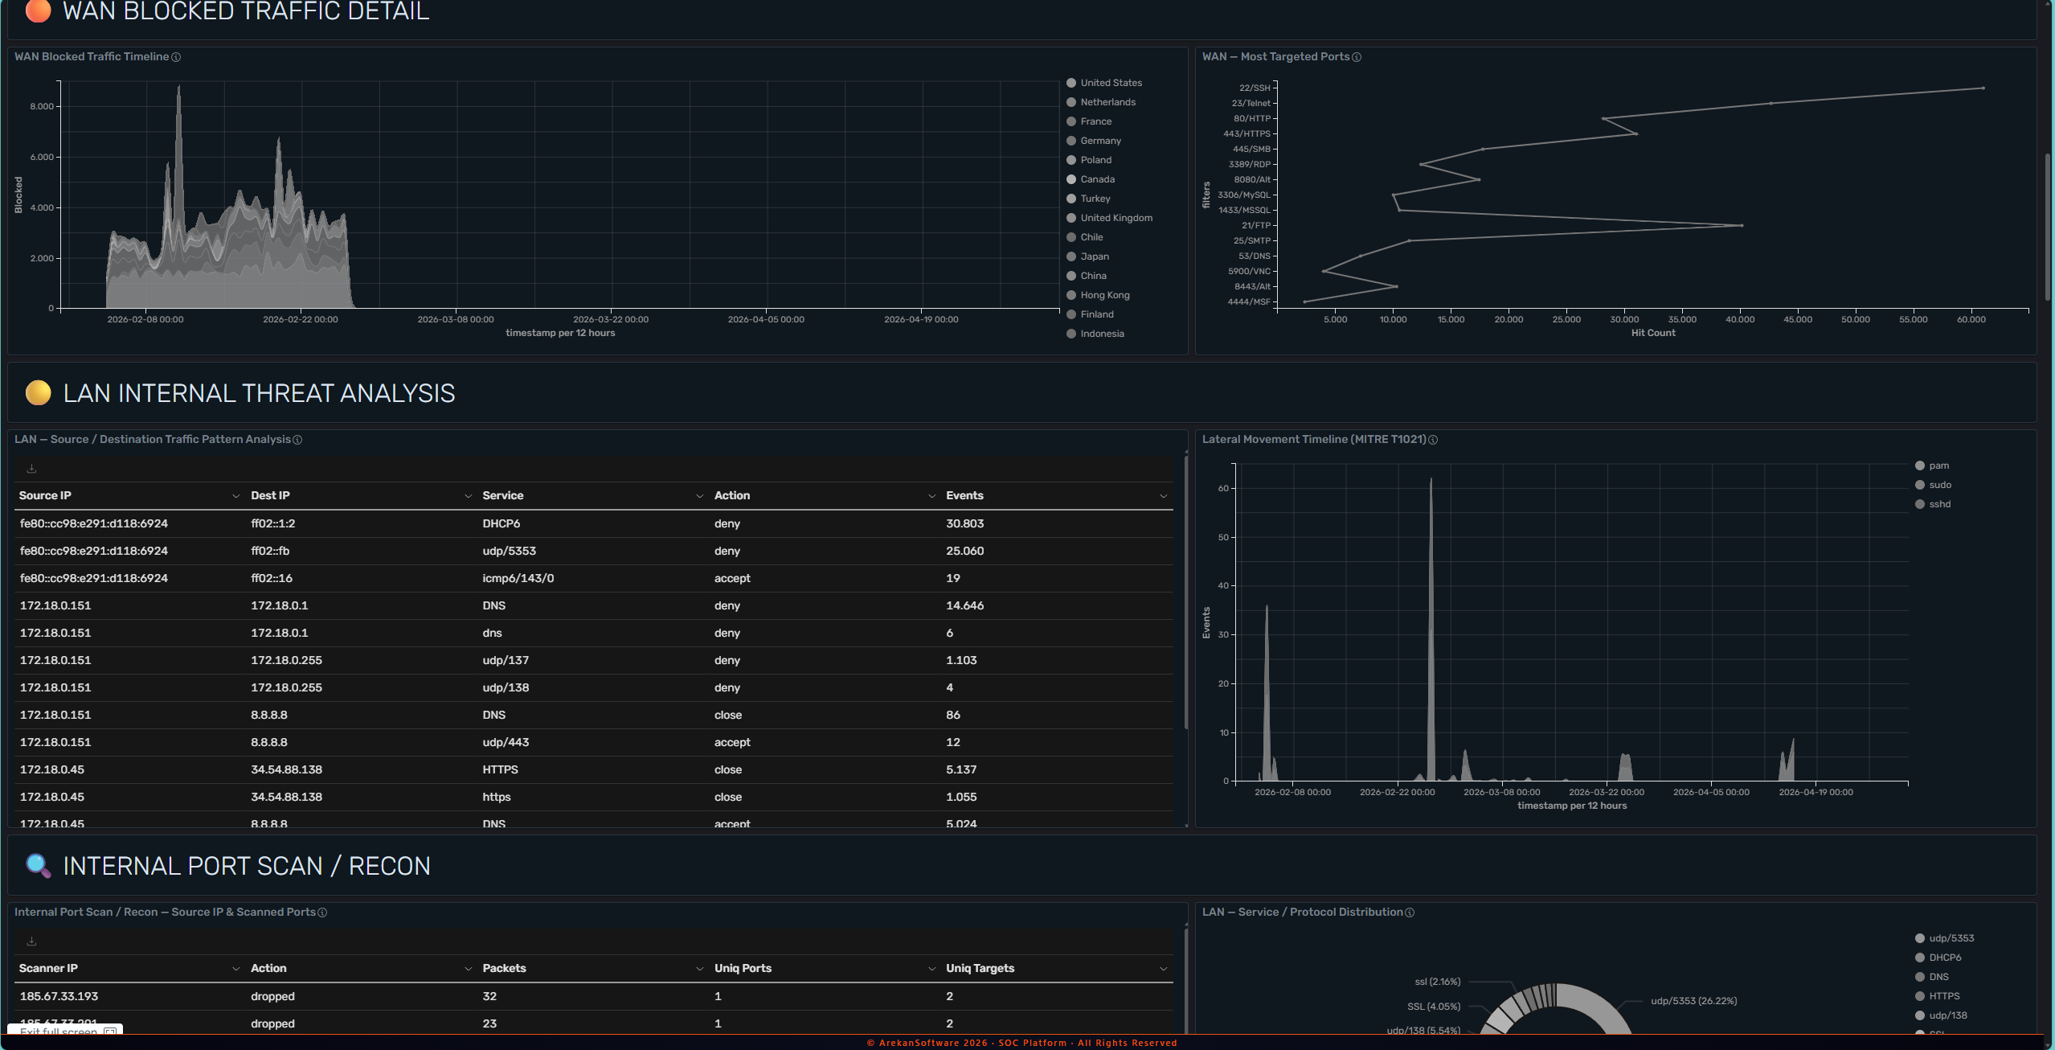Toggle France legend series
The height and width of the screenshot is (1050, 2055).
point(1089,121)
